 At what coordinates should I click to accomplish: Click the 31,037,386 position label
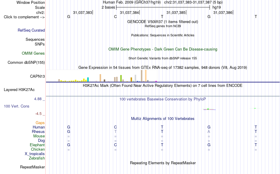click(x=223, y=12)
